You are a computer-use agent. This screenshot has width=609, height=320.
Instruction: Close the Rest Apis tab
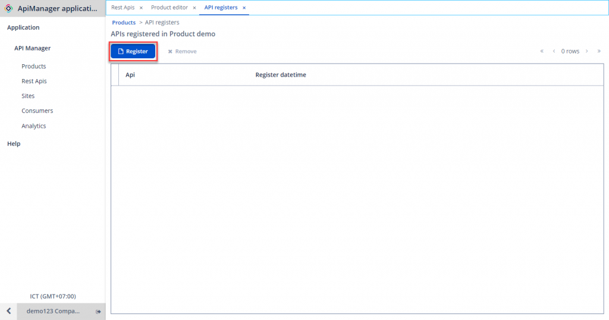click(141, 8)
